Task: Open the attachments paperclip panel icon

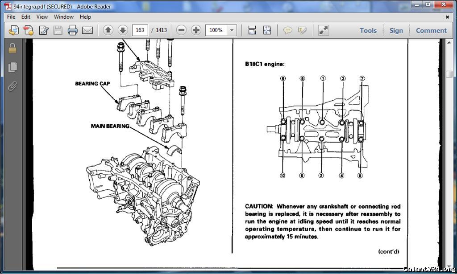Action: (12, 86)
